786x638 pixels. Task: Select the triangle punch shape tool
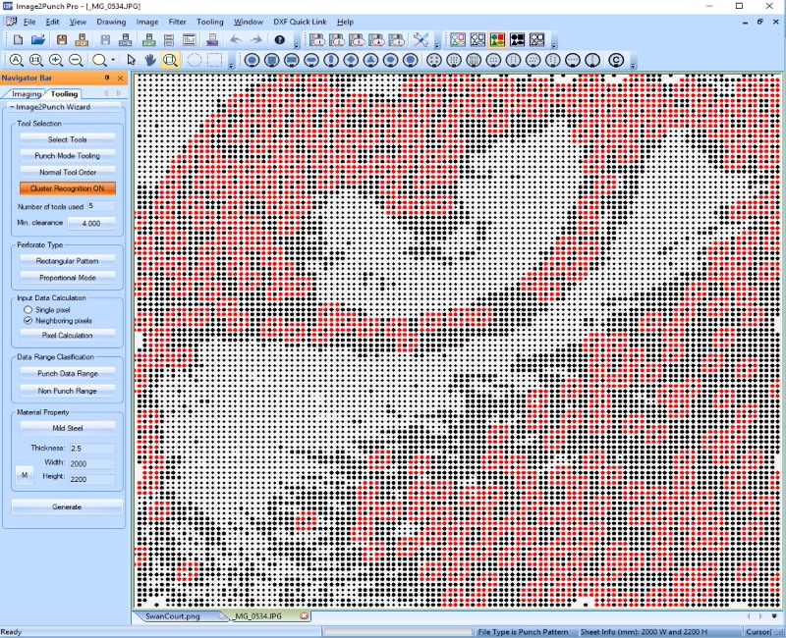click(371, 60)
